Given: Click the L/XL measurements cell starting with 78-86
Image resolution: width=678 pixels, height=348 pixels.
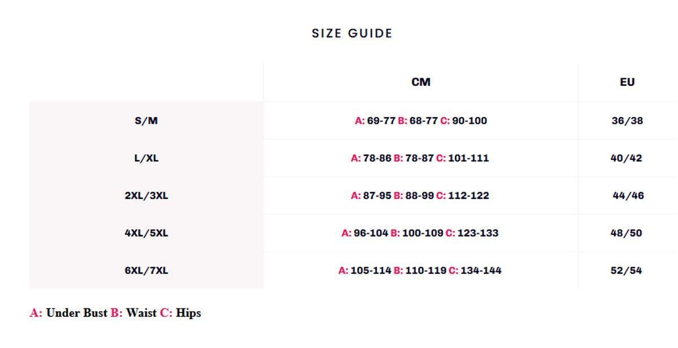Looking at the screenshot, I should [420, 158].
